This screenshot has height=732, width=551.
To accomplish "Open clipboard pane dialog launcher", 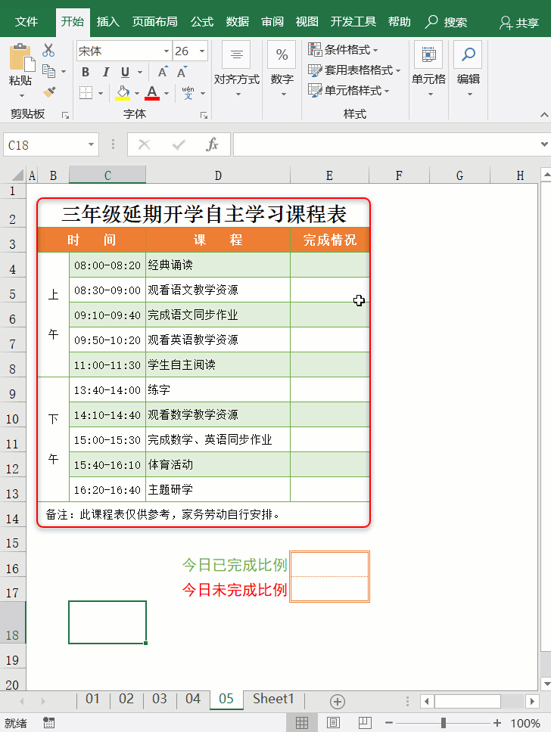I will 65,115.
